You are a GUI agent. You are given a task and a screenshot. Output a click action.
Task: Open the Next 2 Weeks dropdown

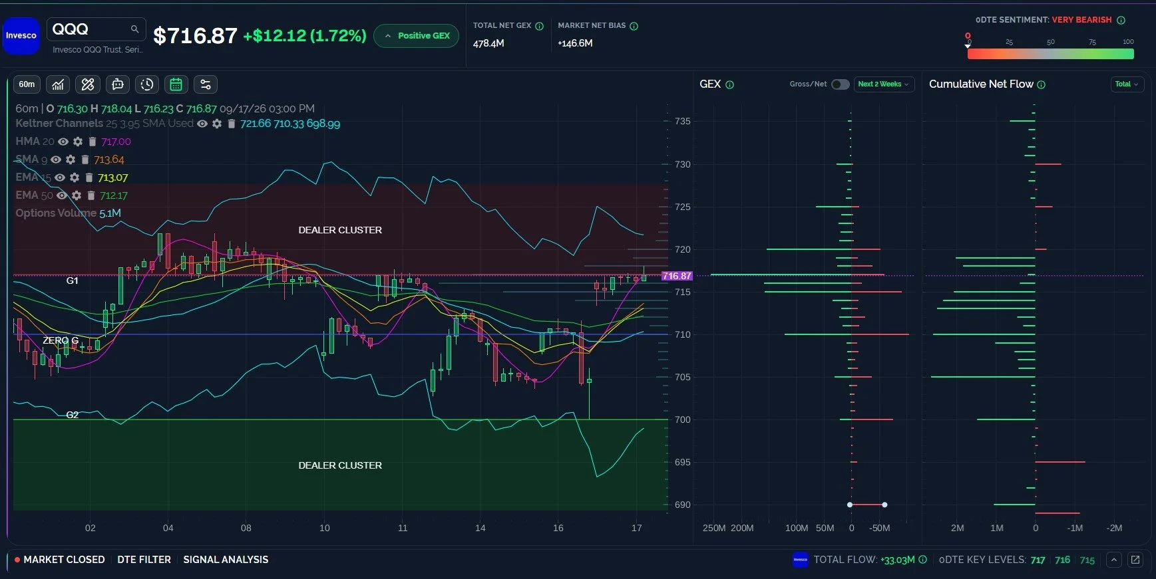(x=884, y=84)
